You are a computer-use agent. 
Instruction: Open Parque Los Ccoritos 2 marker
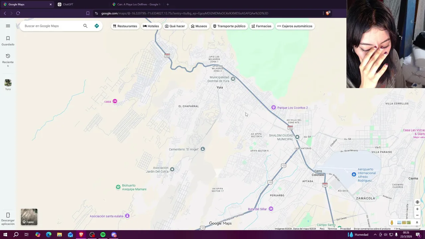pyautogui.click(x=274, y=108)
